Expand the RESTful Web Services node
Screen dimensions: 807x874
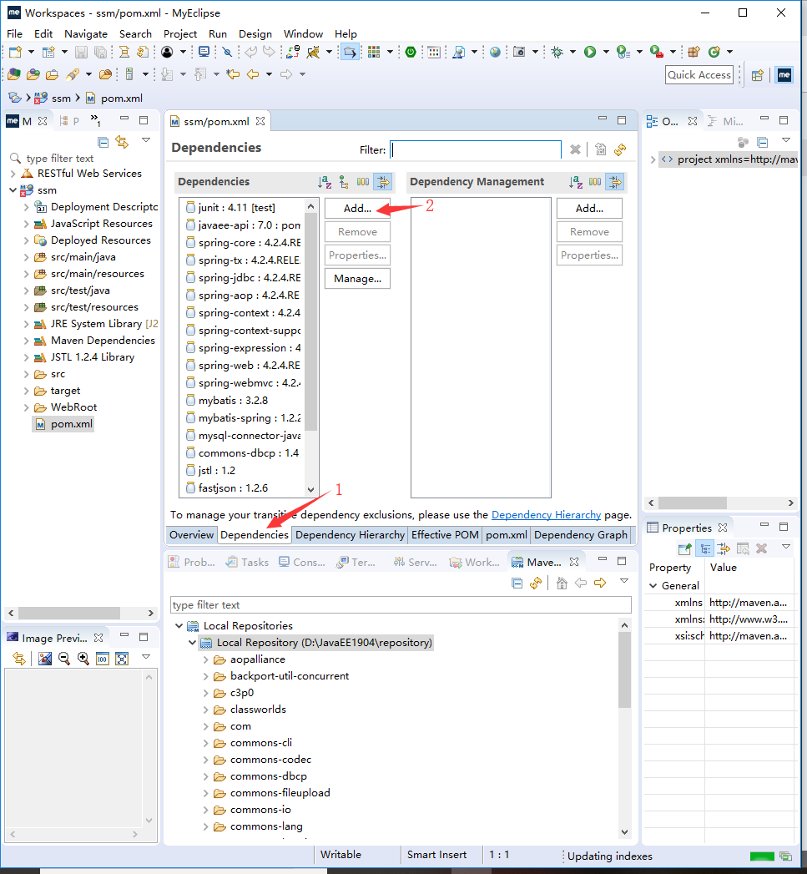click(13, 174)
